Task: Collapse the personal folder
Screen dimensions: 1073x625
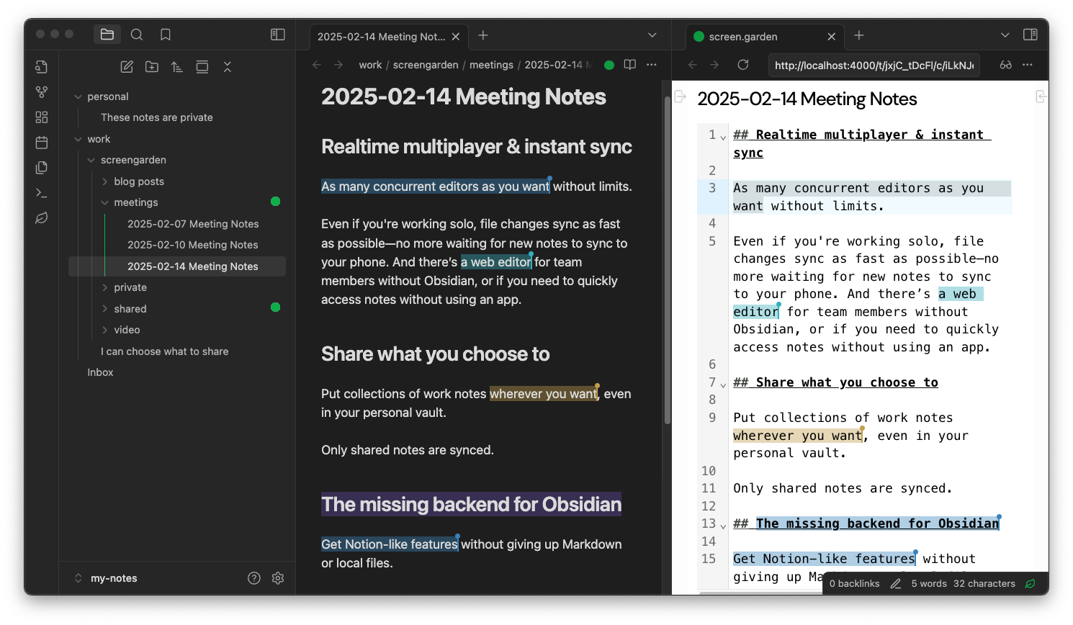Action: 78,96
